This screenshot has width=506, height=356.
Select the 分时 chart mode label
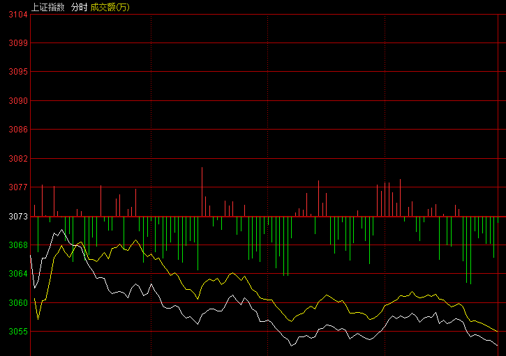click(x=79, y=7)
